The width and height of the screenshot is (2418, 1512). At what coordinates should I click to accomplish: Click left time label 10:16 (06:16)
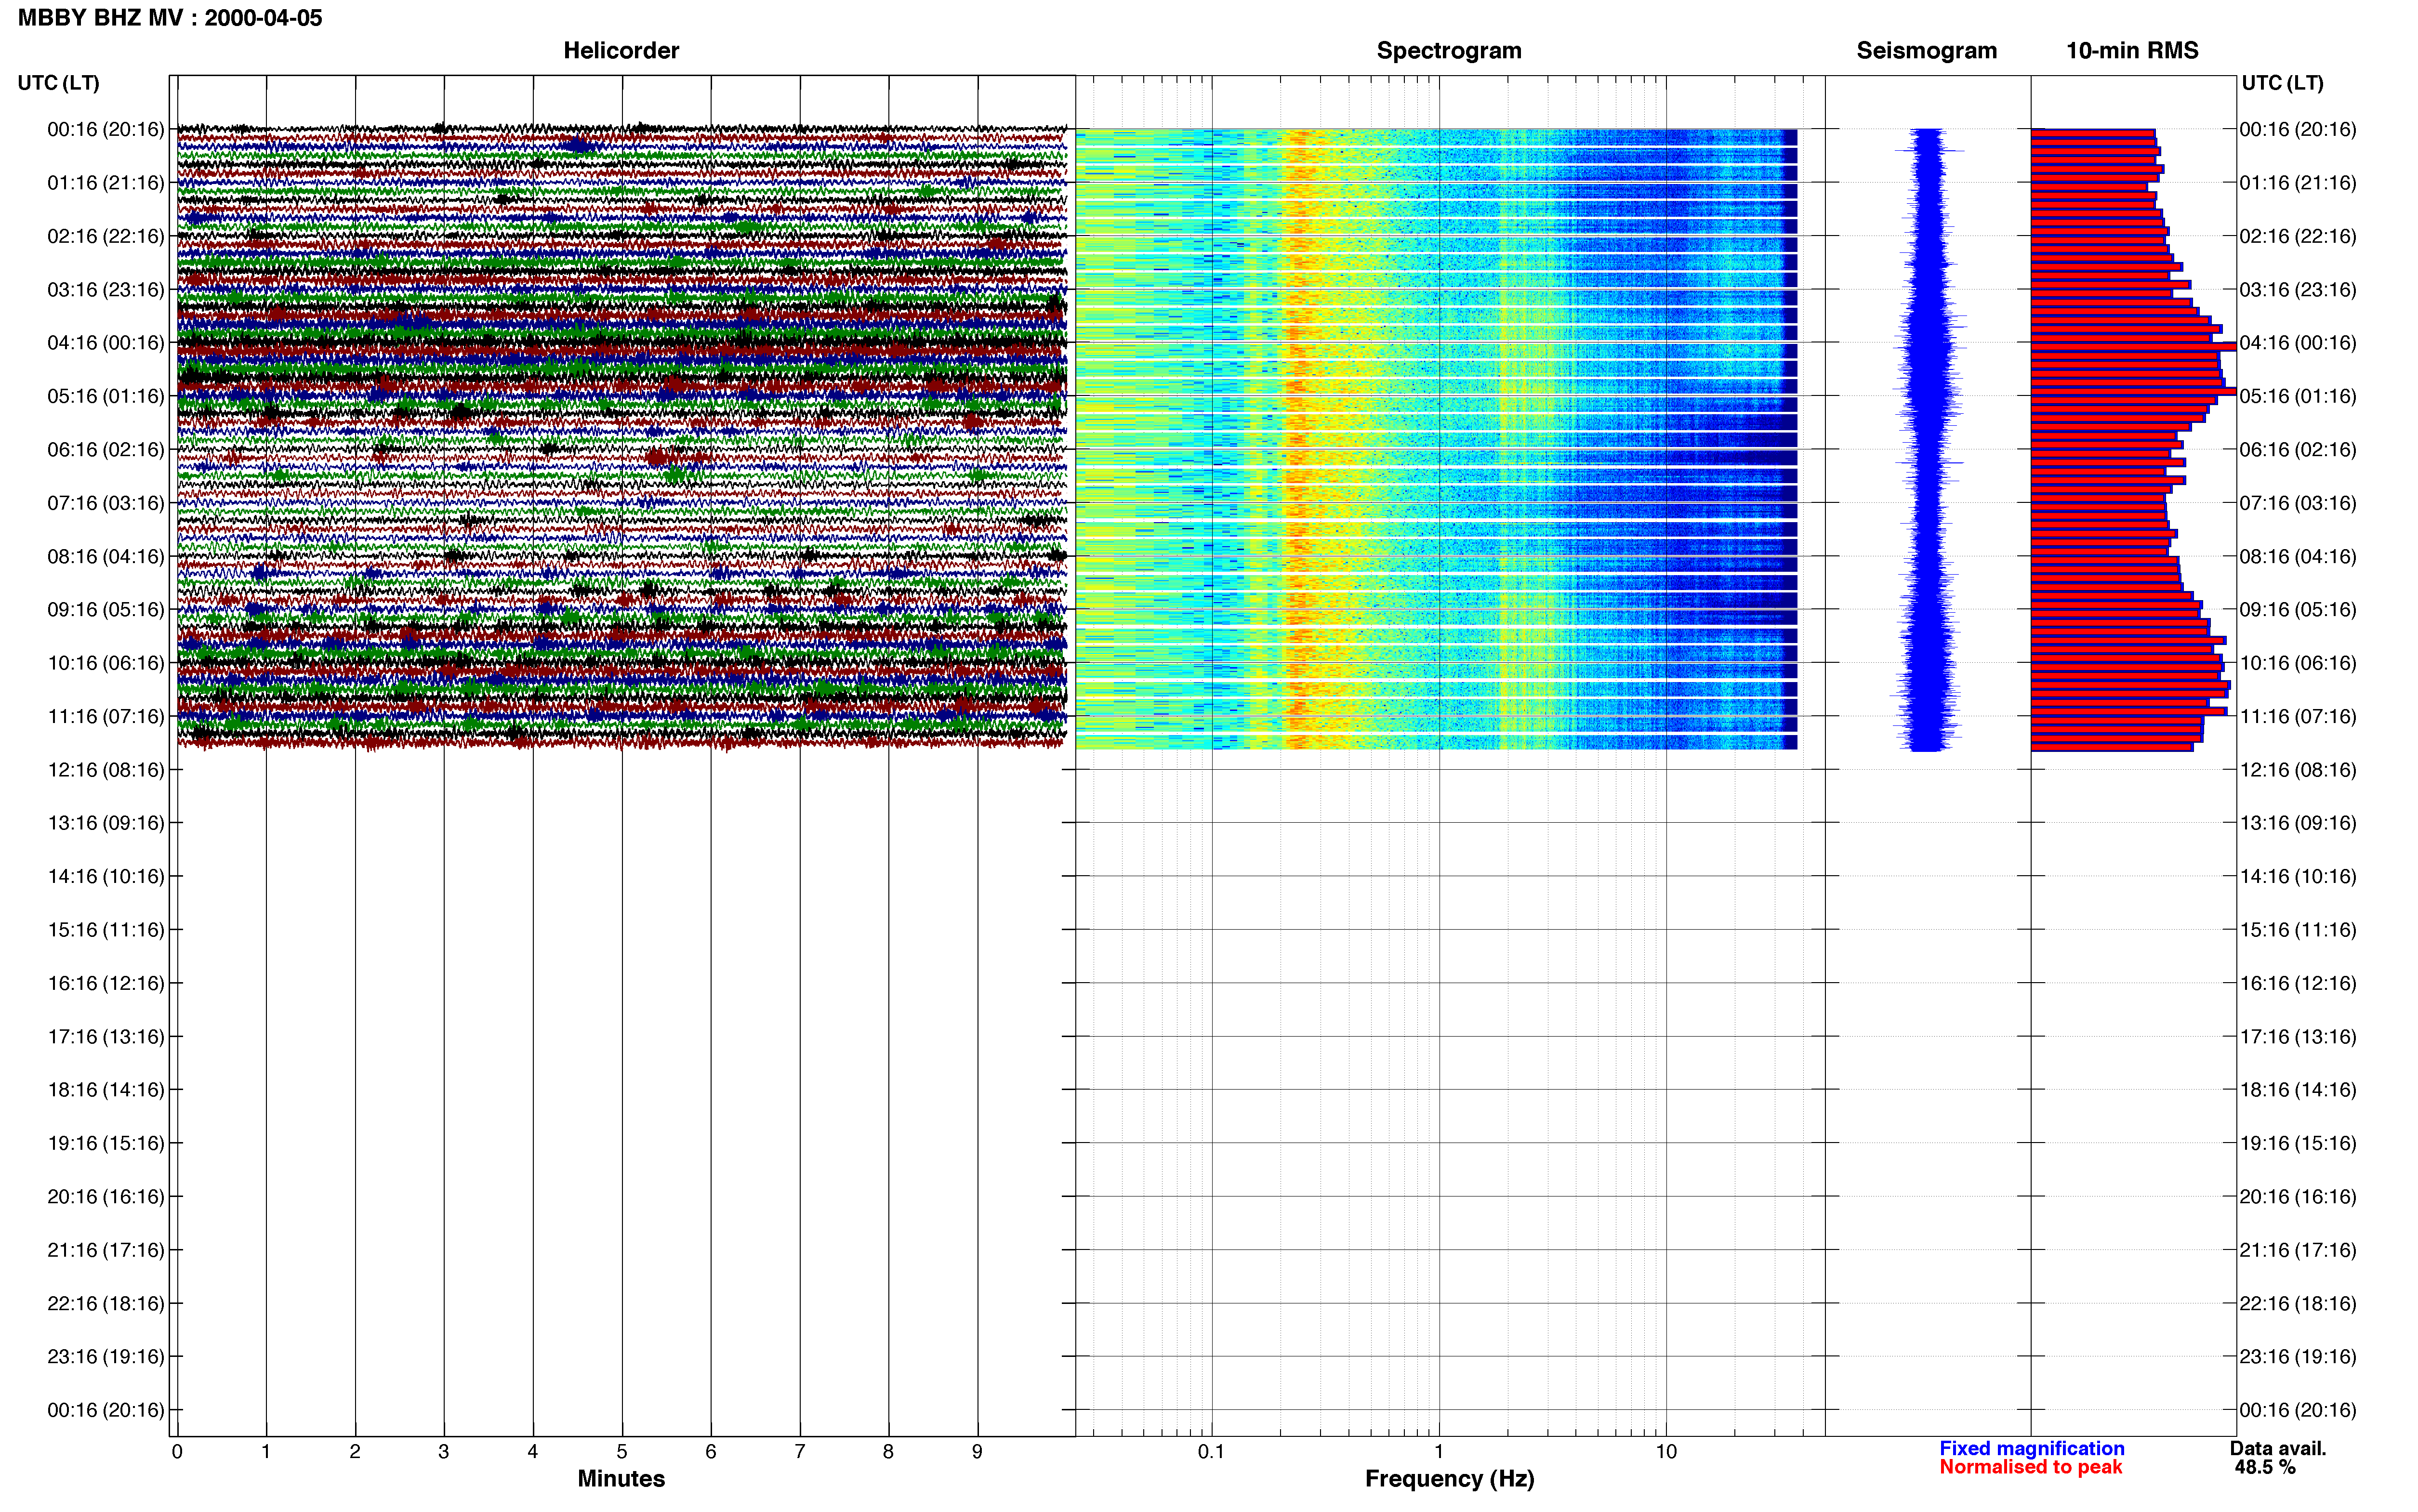(106, 662)
